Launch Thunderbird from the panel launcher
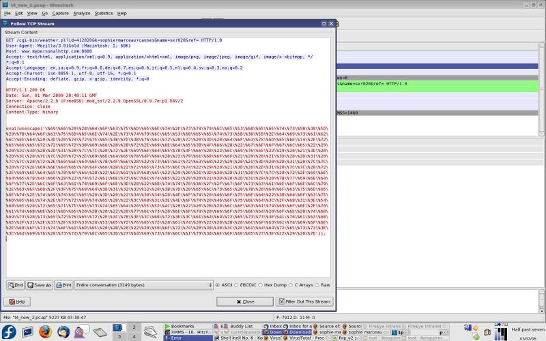546x341 pixels. [63, 332]
